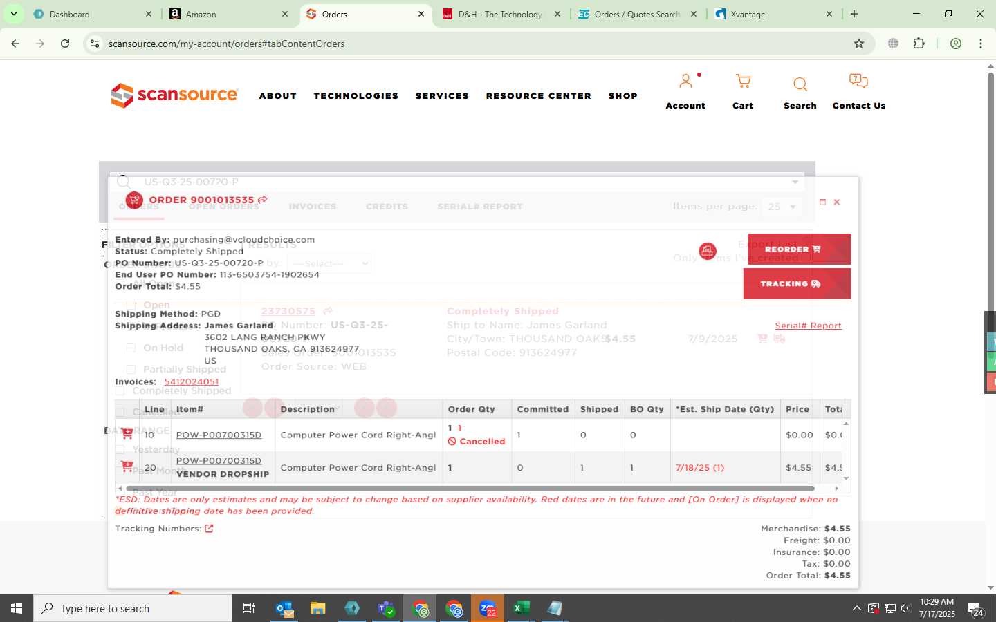The height and width of the screenshot is (622, 996).
Task: Tick the faded Partially Shipped filter checkbox
Action: [x=131, y=369]
